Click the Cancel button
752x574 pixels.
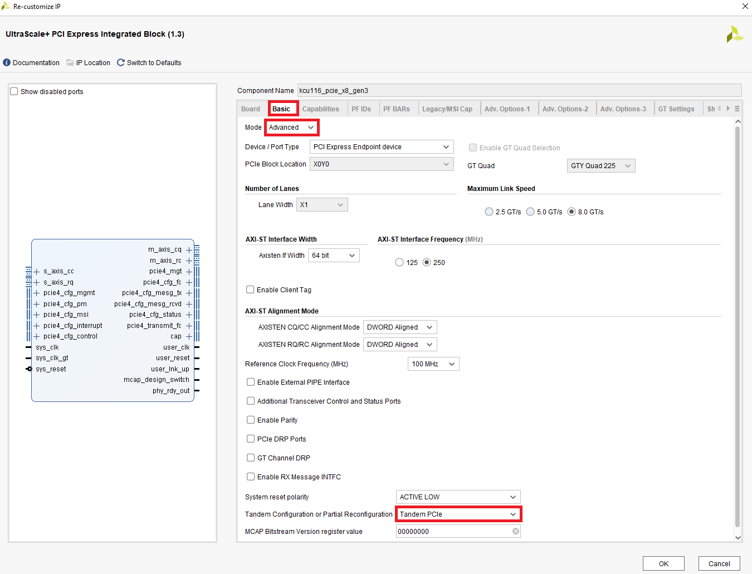pos(719,563)
